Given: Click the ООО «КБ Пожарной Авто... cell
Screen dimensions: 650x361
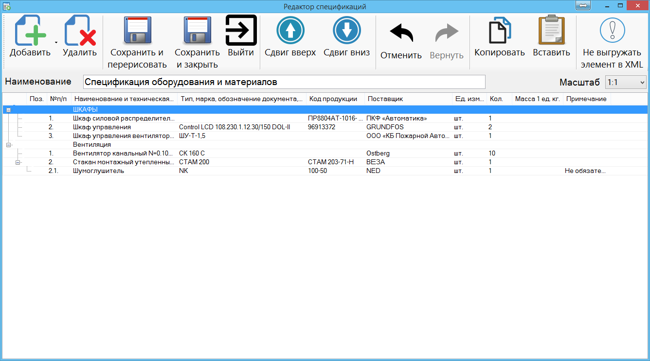Looking at the screenshot, I should click(408, 136).
